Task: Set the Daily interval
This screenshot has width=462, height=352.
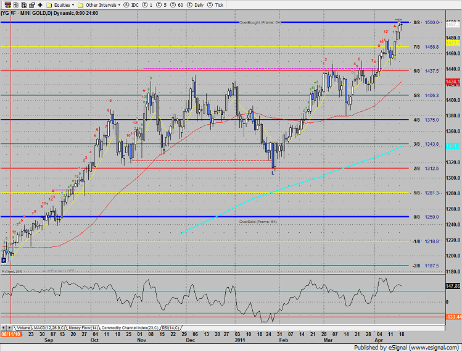Action: coord(196,5)
